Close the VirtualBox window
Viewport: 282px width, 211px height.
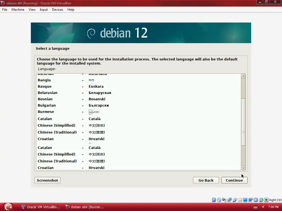275,2
